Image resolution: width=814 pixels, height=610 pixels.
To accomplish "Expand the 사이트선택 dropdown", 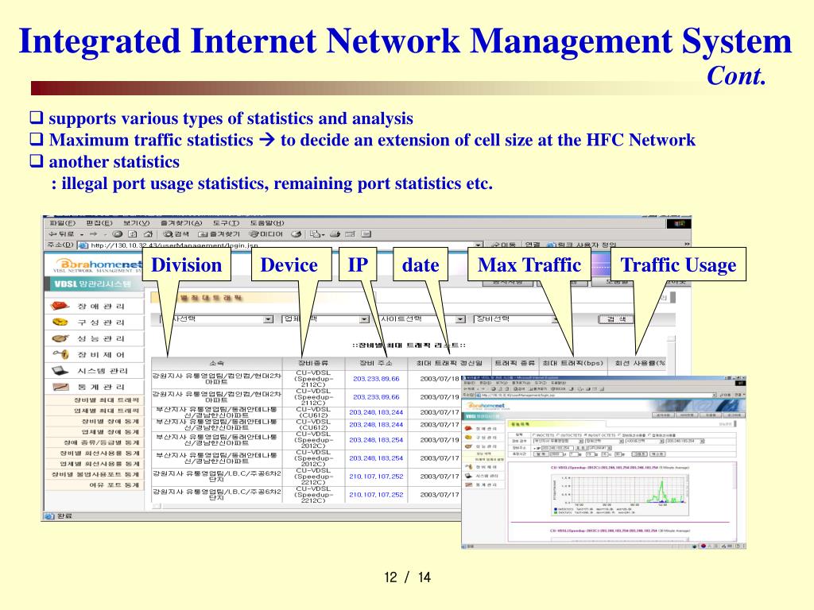I will (x=460, y=319).
